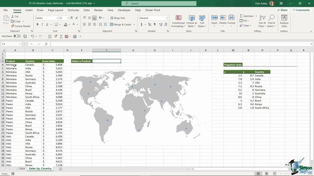314x176 pixels.
Task: Click the Insert Function fx icon
Action: click(46, 44)
